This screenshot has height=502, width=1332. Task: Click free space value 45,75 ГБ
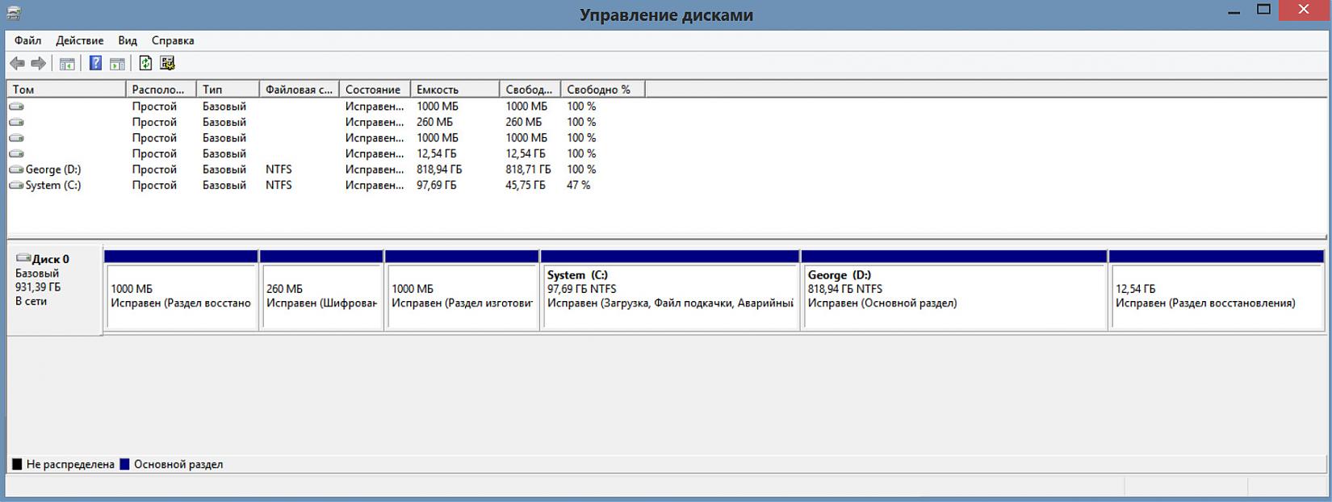526,186
